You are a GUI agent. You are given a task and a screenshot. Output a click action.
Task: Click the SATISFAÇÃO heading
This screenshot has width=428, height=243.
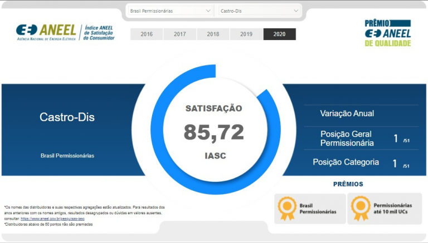[x=214, y=108]
